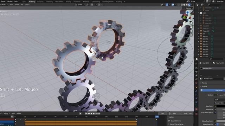Image resolution: width=225 pixels, height=126 pixels.
Task: Toggle snapping magnet in header
Action: click(92, 5)
